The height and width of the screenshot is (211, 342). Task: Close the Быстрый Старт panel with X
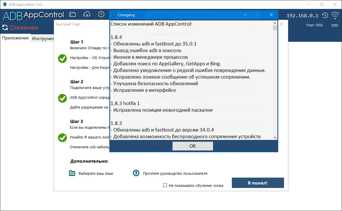[x=281, y=24]
